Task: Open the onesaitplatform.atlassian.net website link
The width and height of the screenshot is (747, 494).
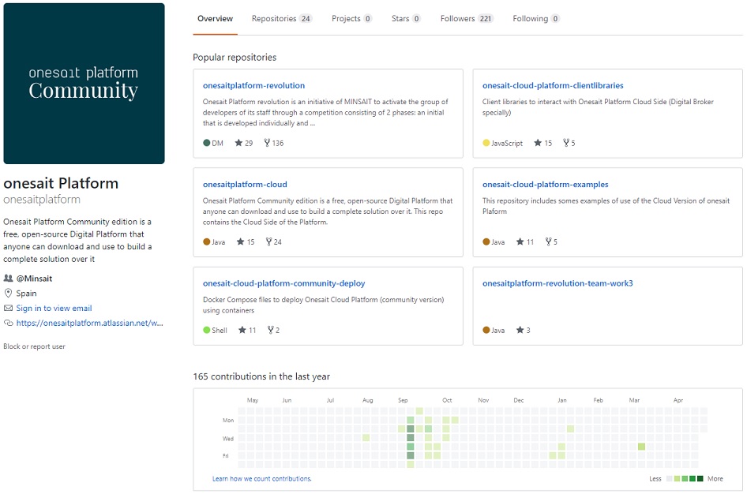Action: point(89,323)
